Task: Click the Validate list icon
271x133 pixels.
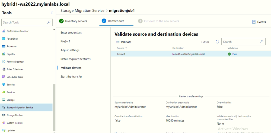Action: tap(118, 42)
